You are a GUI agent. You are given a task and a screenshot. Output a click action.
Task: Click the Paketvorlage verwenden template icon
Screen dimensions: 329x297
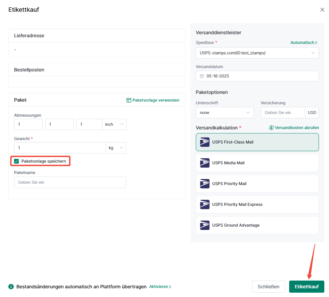[129, 100]
